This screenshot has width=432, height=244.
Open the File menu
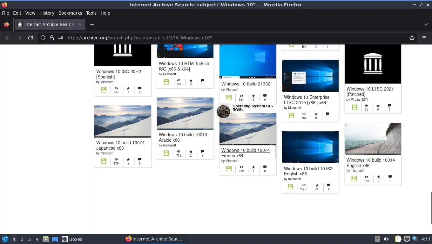(5, 13)
